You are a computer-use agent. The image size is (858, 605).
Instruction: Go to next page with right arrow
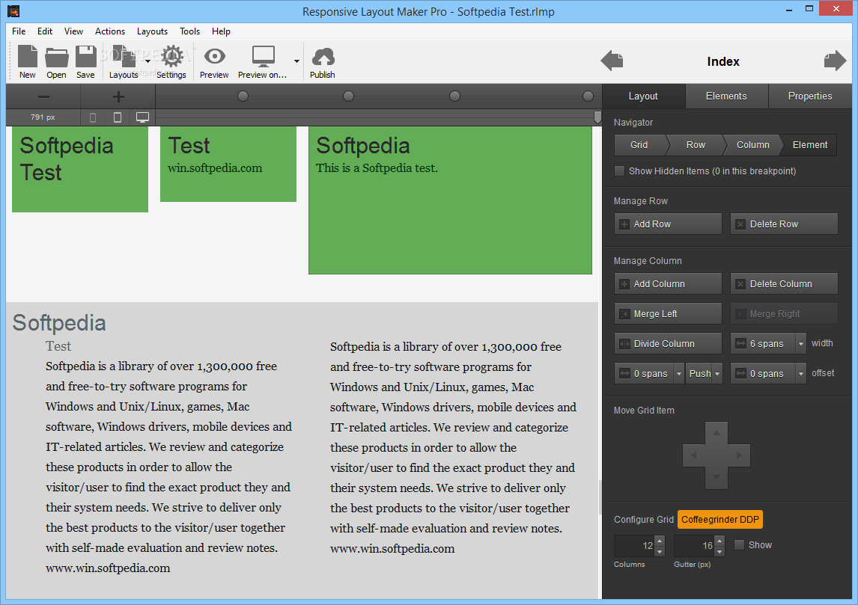(x=835, y=61)
